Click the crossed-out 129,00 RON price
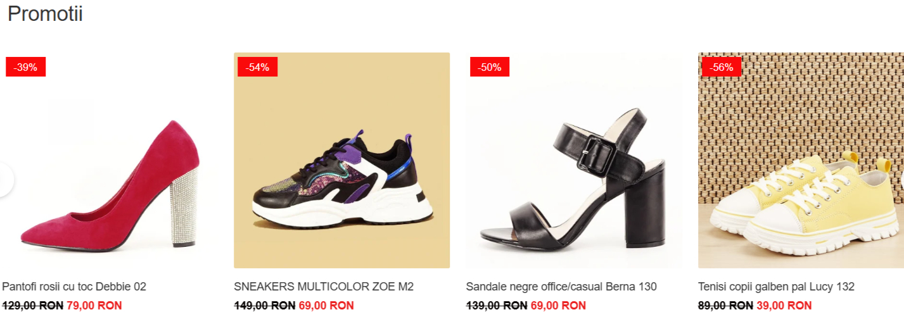 (33, 306)
